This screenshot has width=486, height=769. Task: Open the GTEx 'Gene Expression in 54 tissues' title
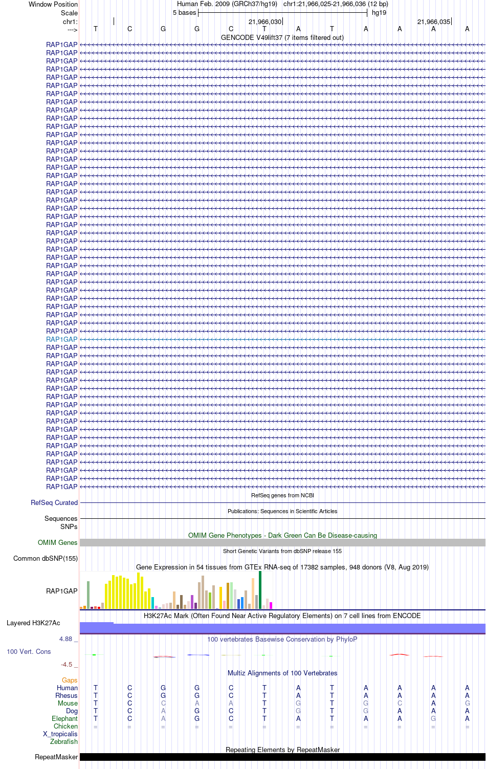[282, 567]
